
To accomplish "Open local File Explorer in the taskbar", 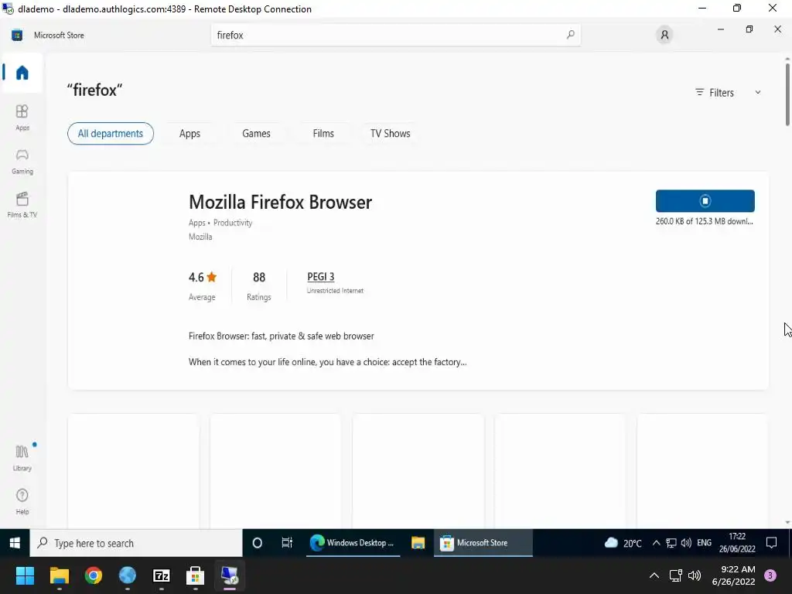I will click(x=59, y=575).
